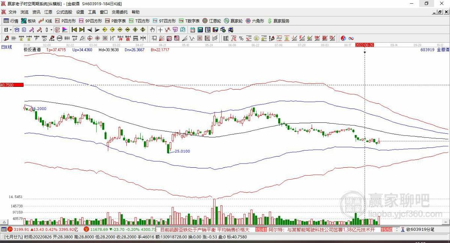Open the 浏览 menu

[24, 12]
